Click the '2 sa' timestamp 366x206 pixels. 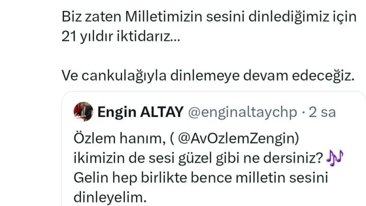(323, 112)
